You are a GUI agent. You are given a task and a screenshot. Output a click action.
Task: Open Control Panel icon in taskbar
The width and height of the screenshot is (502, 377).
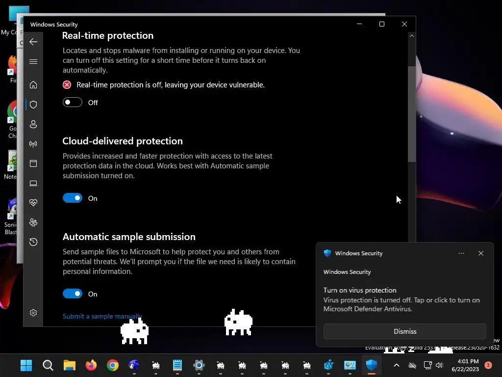[350, 365]
